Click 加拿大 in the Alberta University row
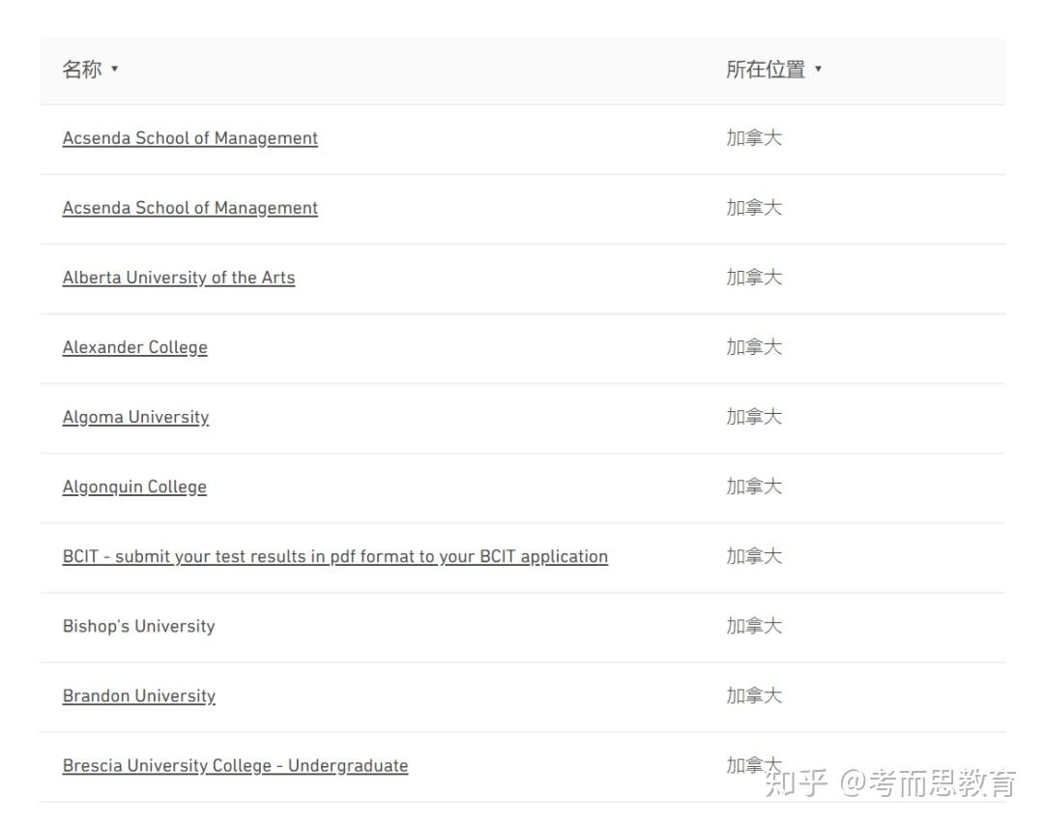 click(x=754, y=278)
